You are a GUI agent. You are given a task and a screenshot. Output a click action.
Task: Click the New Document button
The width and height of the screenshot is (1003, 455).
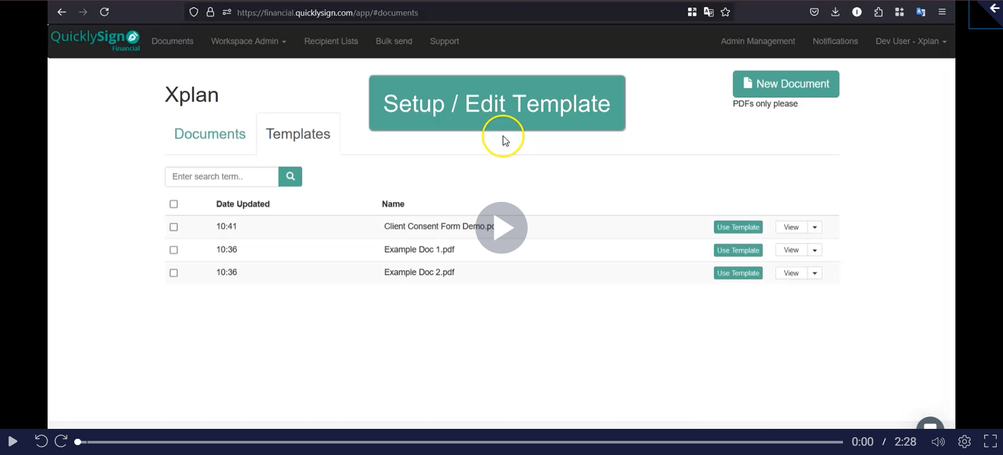(x=786, y=84)
